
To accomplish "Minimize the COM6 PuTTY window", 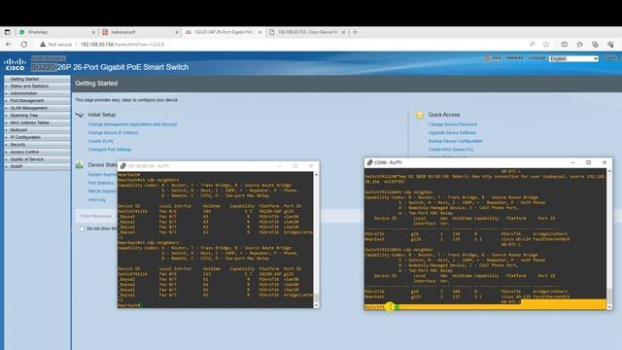I will [572, 162].
